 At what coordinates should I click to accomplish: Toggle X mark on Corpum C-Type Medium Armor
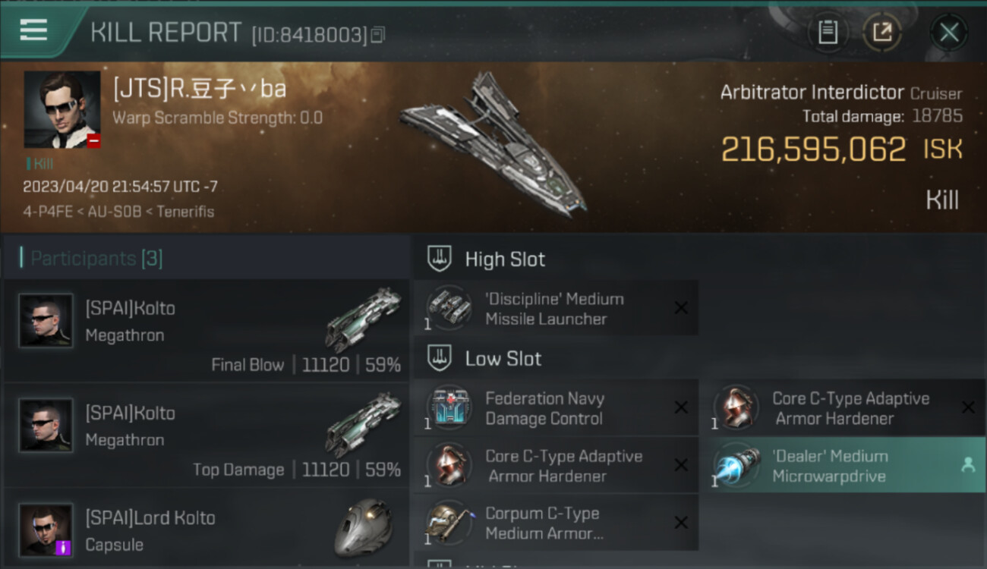[x=681, y=523]
